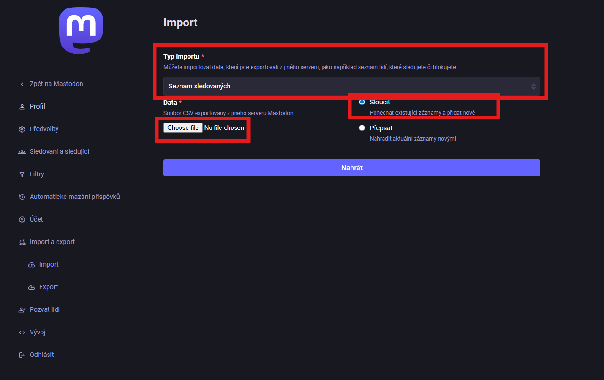The width and height of the screenshot is (604, 380).
Task: Open Import a export section
Action: 52,242
